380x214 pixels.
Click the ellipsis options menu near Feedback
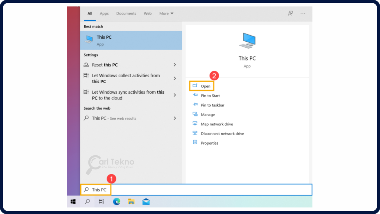point(302,13)
